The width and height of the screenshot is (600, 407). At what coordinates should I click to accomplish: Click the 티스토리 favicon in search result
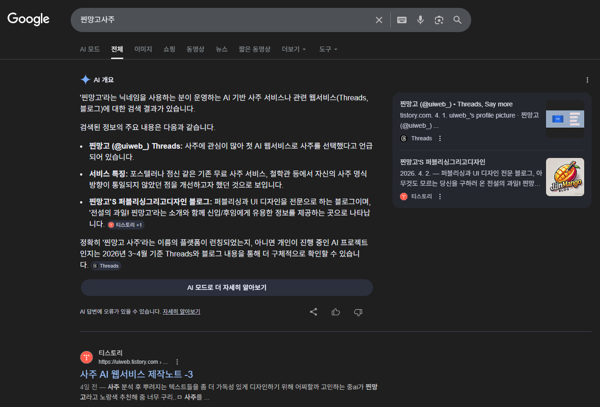87,357
